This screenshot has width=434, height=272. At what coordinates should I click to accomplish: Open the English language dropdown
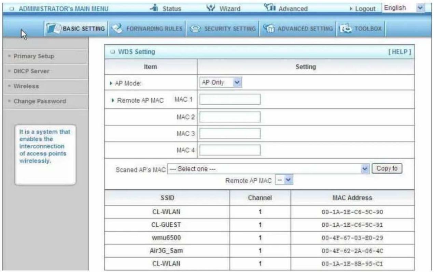click(404, 8)
